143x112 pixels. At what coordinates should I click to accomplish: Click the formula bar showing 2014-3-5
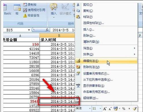(x=62, y=30)
